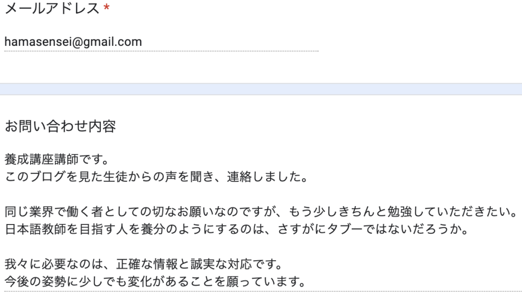Click the red required asterisk
The image size is (522, 297).
[107, 9]
